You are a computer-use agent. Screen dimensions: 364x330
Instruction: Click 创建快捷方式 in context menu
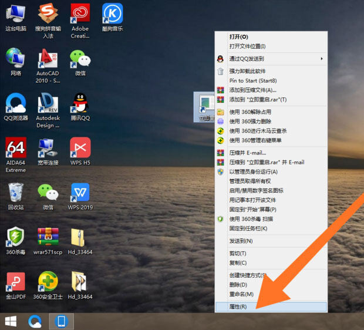tap(271, 275)
